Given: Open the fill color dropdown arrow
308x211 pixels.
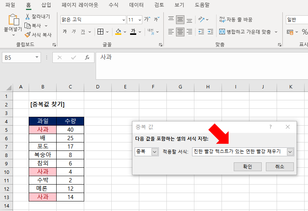Looking at the screenshot, I should (125, 32).
